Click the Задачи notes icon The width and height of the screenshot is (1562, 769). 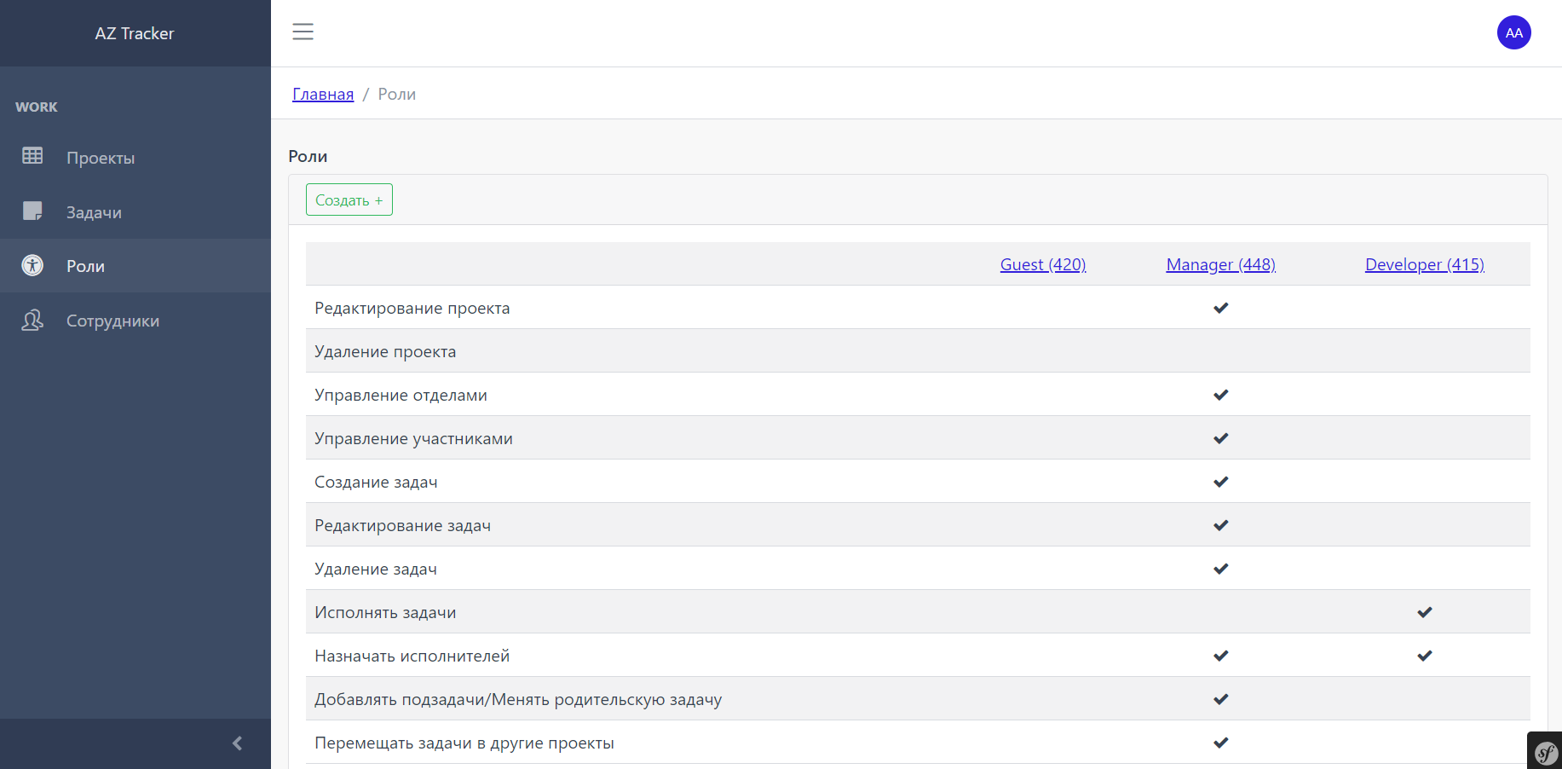[32, 211]
